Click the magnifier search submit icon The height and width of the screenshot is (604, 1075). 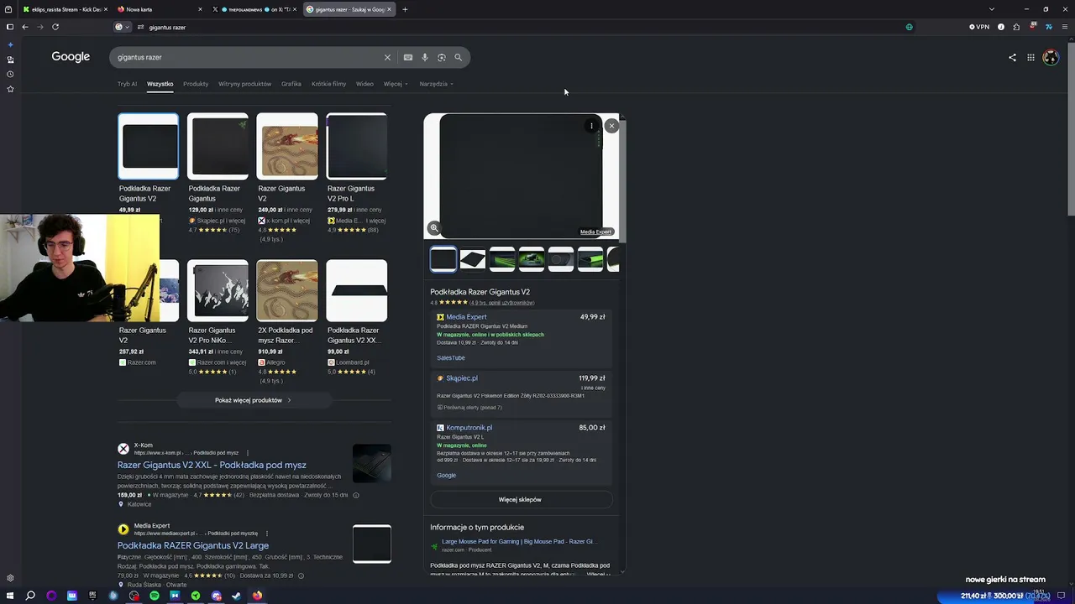(x=459, y=57)
